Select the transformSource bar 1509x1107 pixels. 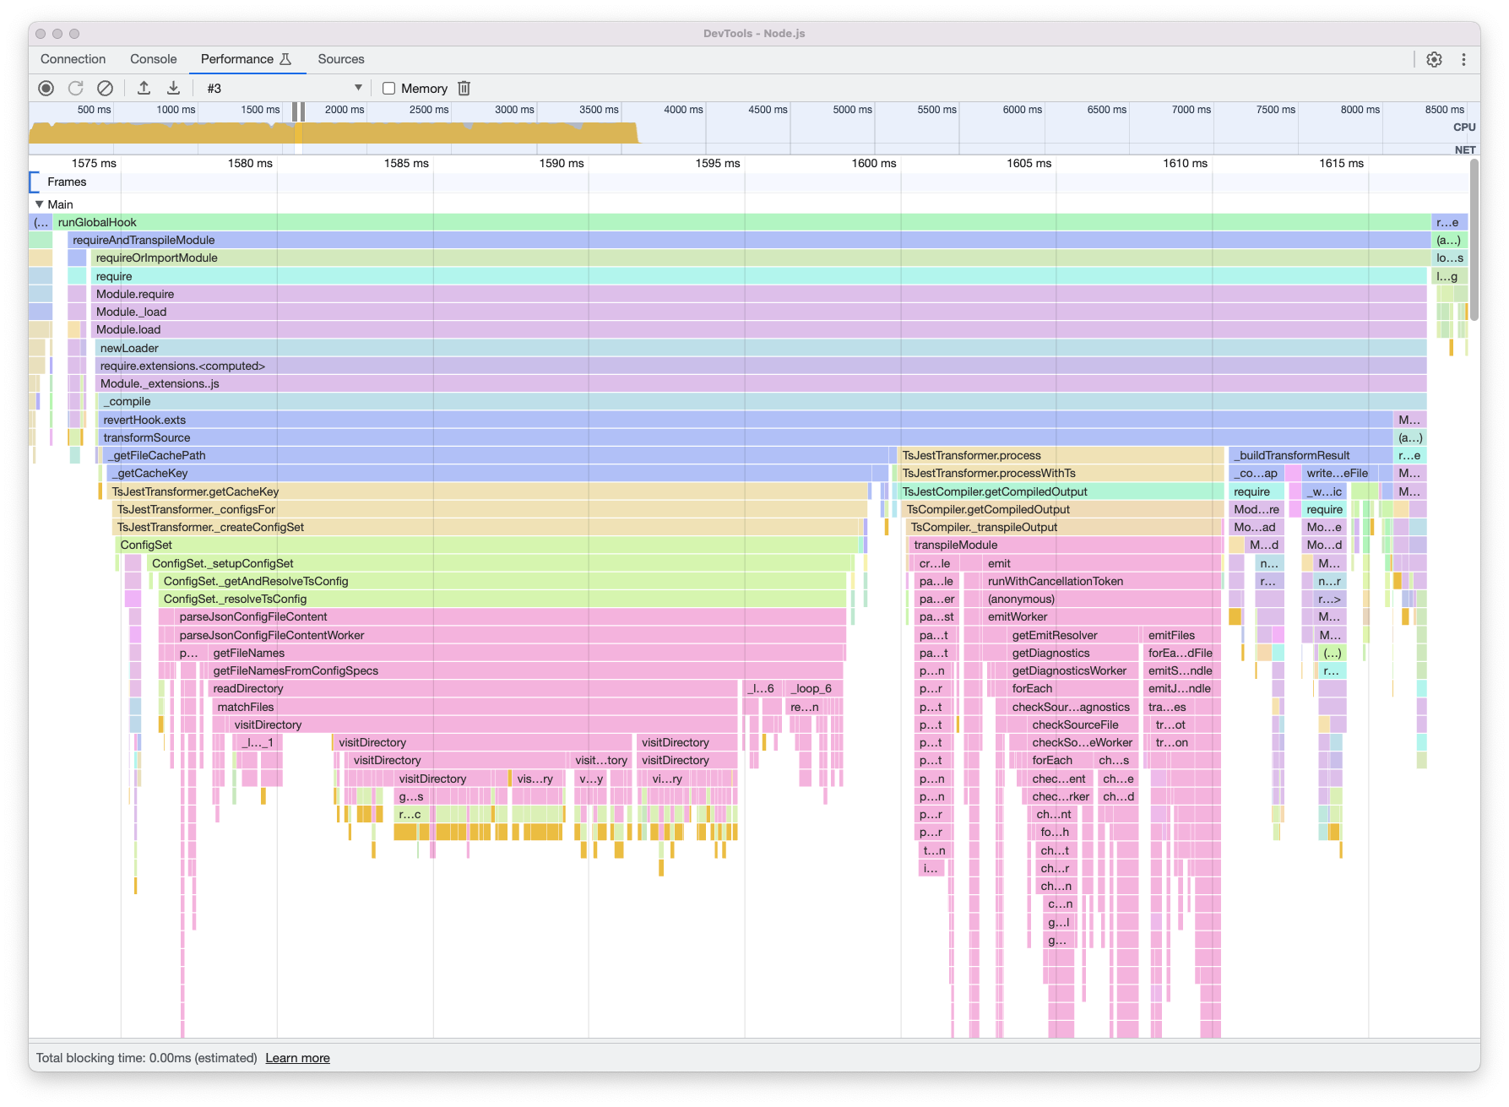tap(746, 437)
